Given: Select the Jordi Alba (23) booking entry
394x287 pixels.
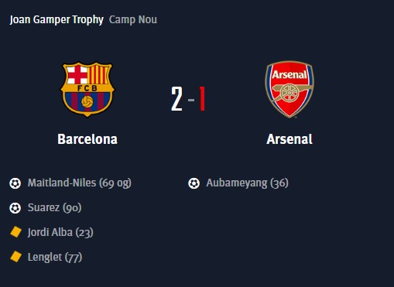Looking at the screenshot, I should (x=60, y=232).
